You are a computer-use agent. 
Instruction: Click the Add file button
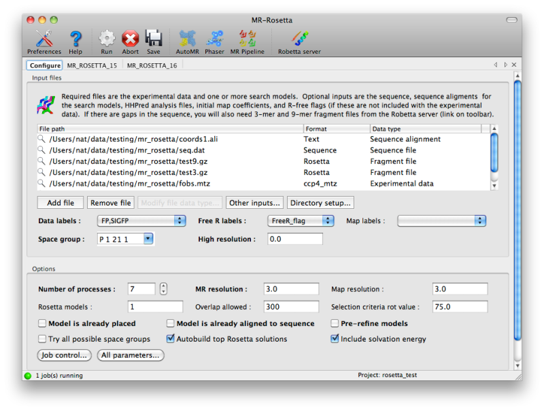pyautogui.click(x=60, y=202)
